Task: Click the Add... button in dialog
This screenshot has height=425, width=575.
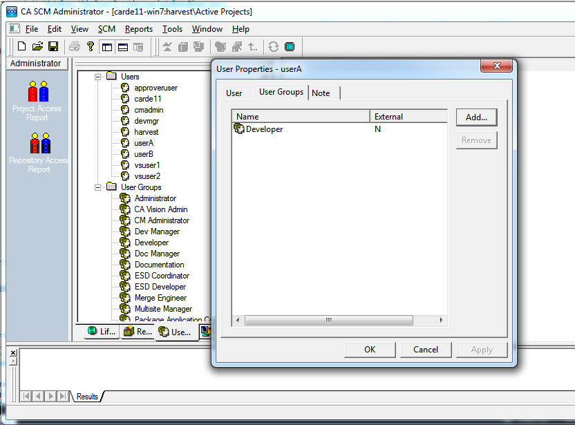Action: pyautogui.click(x=476, y=117)
